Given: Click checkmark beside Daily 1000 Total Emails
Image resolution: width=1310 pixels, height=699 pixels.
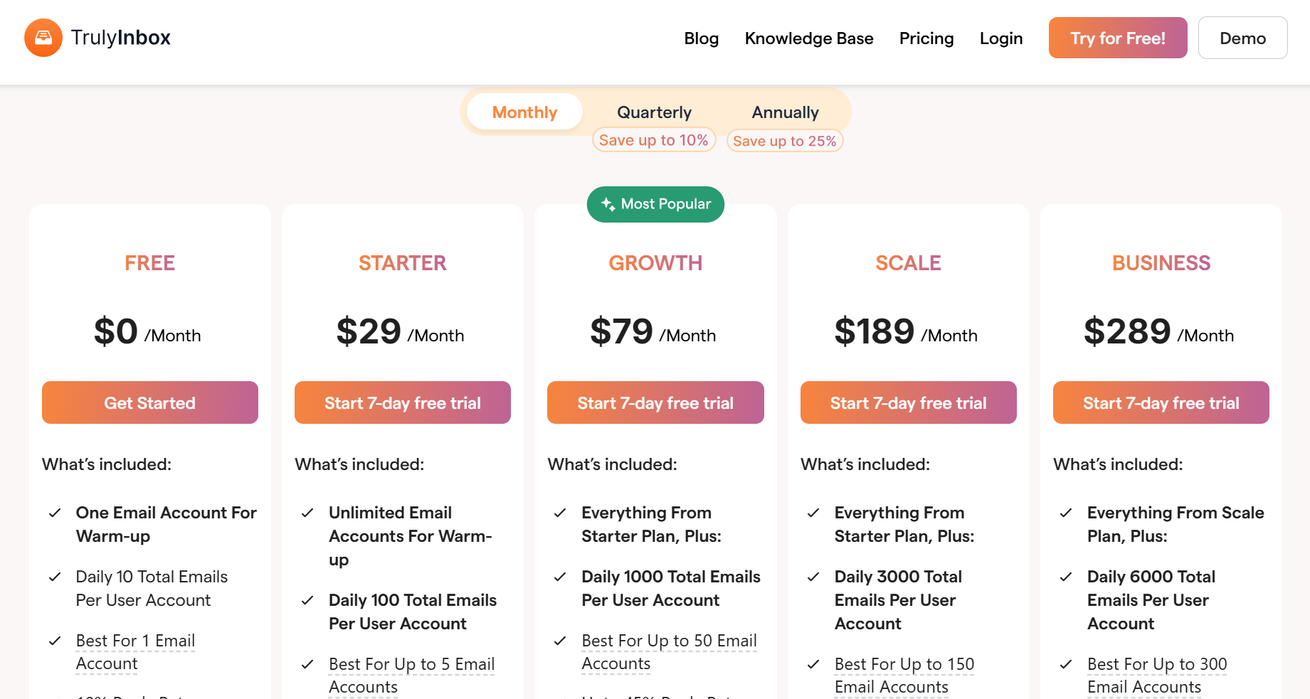Looking at the screenshot, I should click(560, 577).
